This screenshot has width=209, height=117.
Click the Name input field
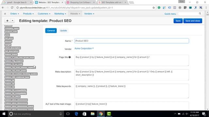[132, 41]
